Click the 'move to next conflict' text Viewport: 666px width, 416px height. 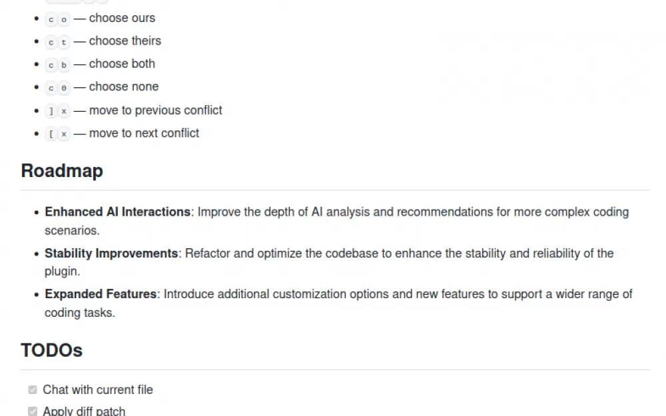coord(144,133)
